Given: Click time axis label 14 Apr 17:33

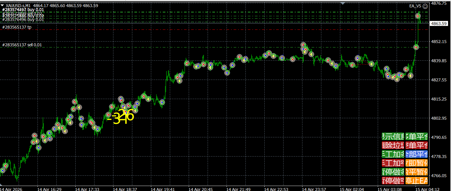Looking at the screenshot, I should 87,189.
